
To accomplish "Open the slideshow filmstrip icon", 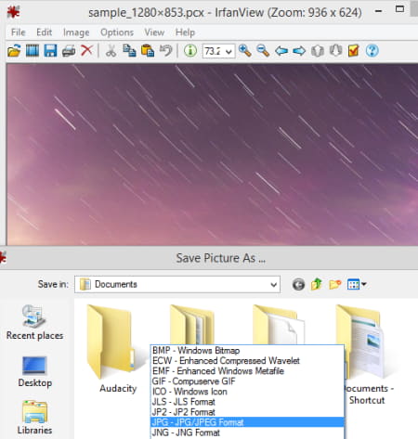I will (x=33, y=50).
